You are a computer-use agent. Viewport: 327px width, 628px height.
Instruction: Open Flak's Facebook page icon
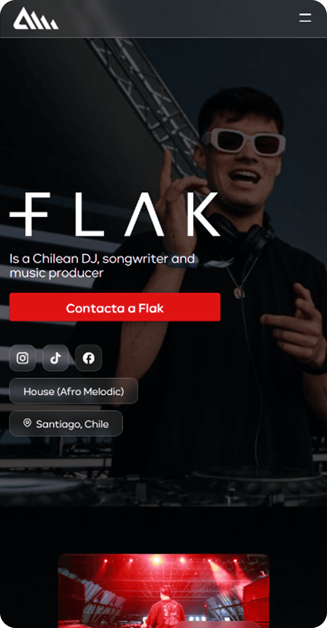point(89,358)
